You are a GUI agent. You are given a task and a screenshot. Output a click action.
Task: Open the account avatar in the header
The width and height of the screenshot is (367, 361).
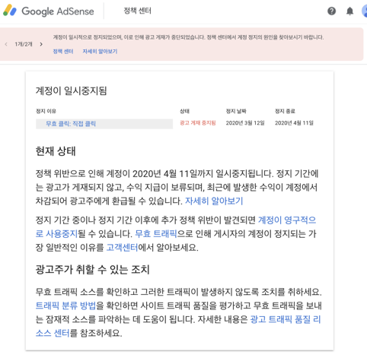point(365,11)
